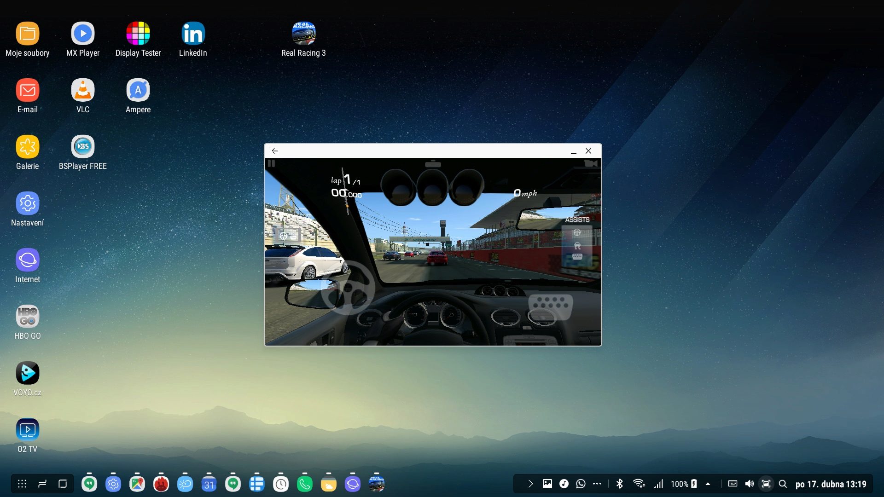Launch O2 TV app
This screenshot has width=884, height=497.
pos(28,436)
